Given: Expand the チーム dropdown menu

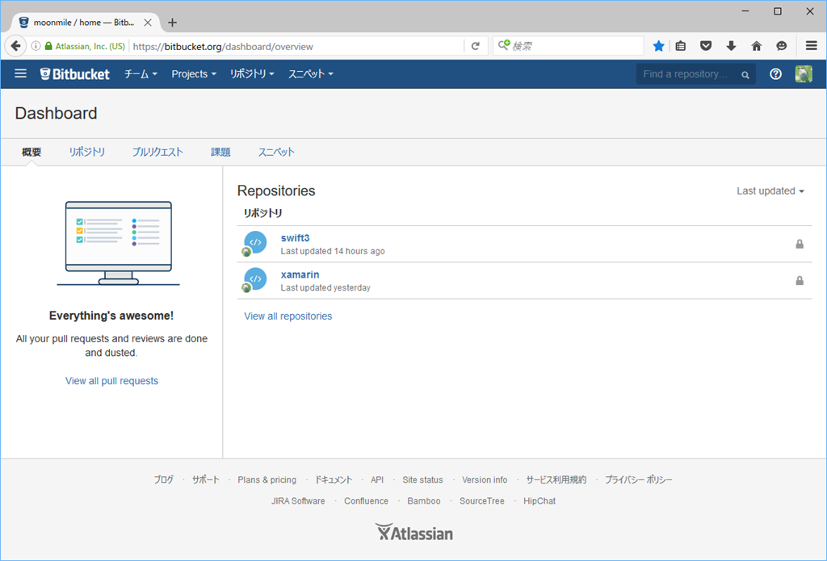Looking at the screenshot, I should pyautogui.click(x=141, y=73).
